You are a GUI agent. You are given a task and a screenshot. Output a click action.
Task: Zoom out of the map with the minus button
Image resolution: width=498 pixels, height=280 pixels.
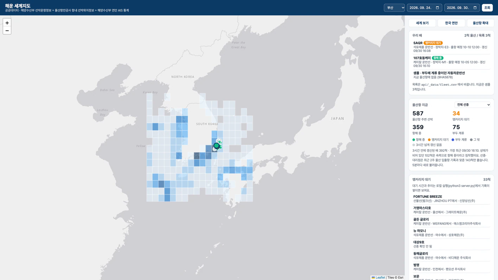[x=7, y=31]
